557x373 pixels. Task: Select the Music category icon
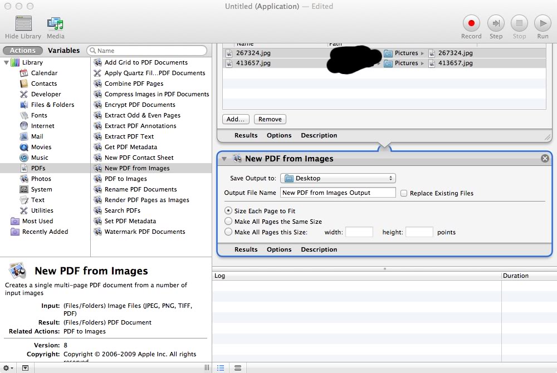(24, 158)
